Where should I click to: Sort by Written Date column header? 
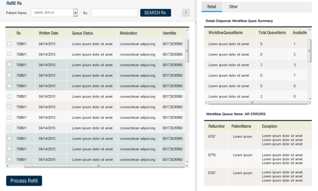(48, 33)
